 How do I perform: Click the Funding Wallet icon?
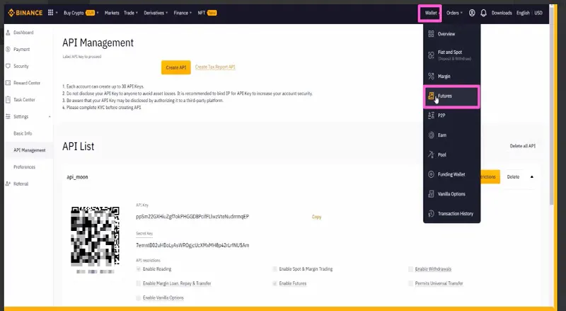coord(431,174)
